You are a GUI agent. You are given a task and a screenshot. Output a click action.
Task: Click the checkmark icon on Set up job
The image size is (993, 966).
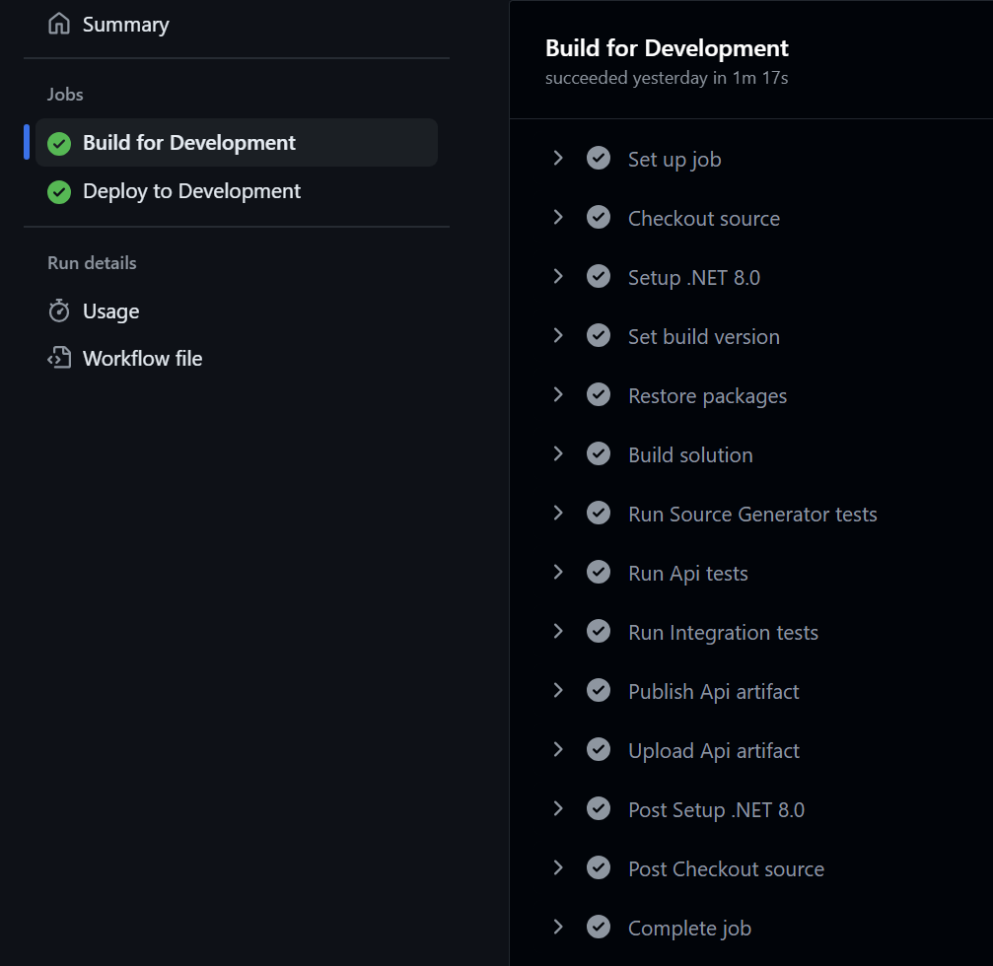tap(599, 158)
